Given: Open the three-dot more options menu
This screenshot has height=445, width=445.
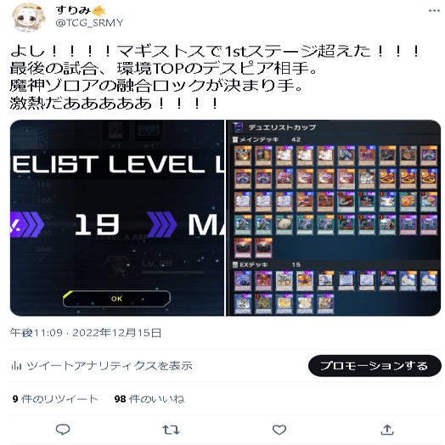Looking at the screenshot, I should point(434,11).
